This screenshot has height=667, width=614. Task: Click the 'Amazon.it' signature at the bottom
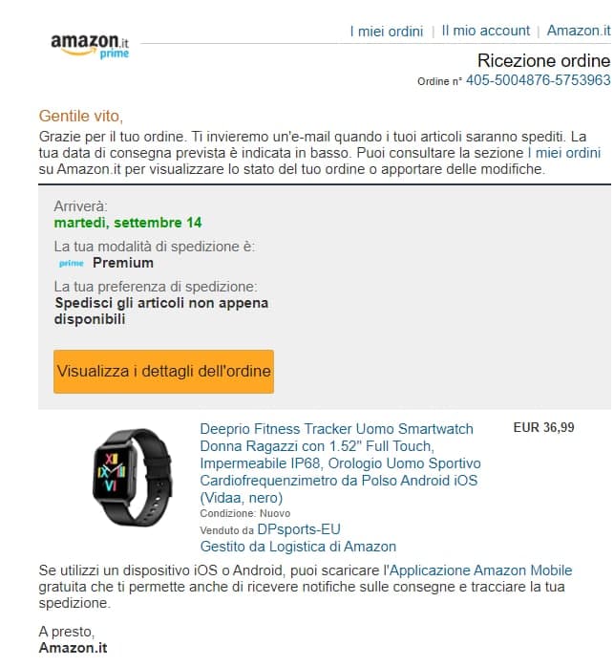pos(74,648)
